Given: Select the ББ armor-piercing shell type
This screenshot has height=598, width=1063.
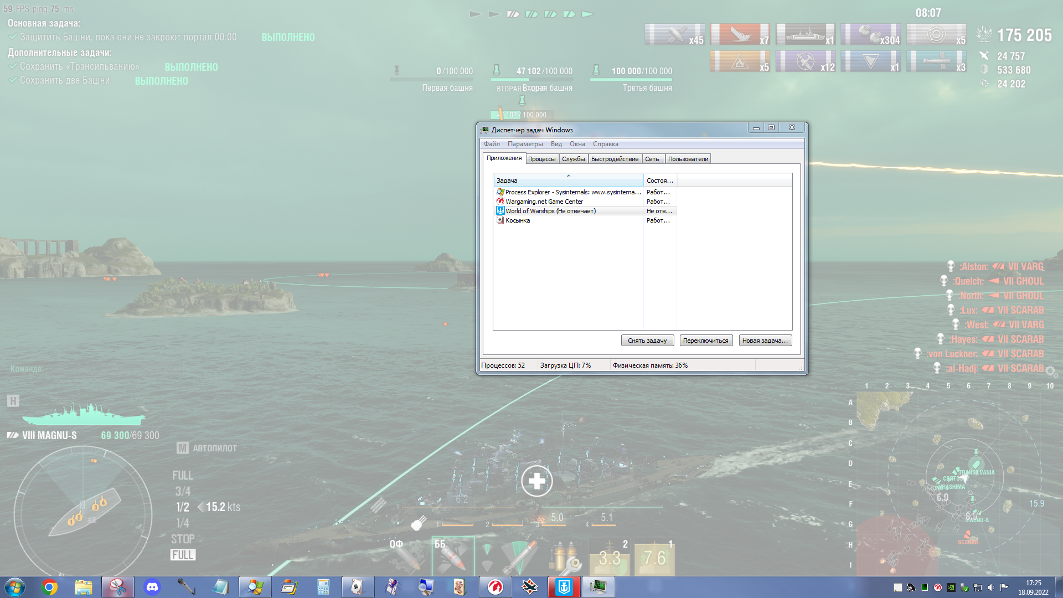Looking at the screenshot, I should pos(453,556).
